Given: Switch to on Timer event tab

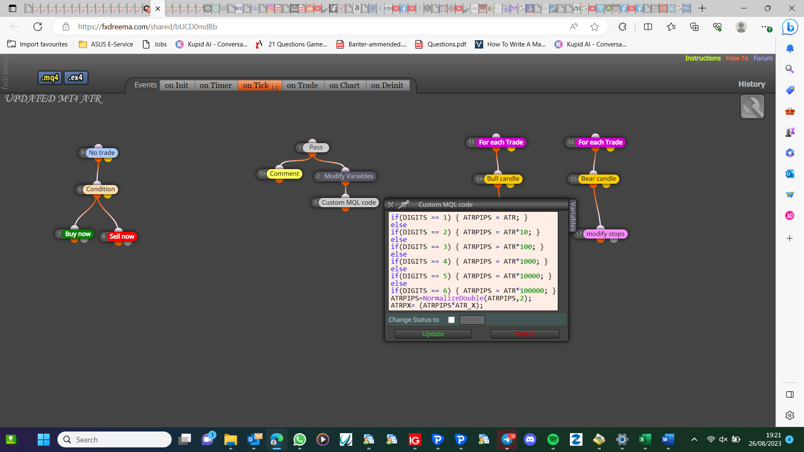Looking at the screenshot, I should click(216, 85).
